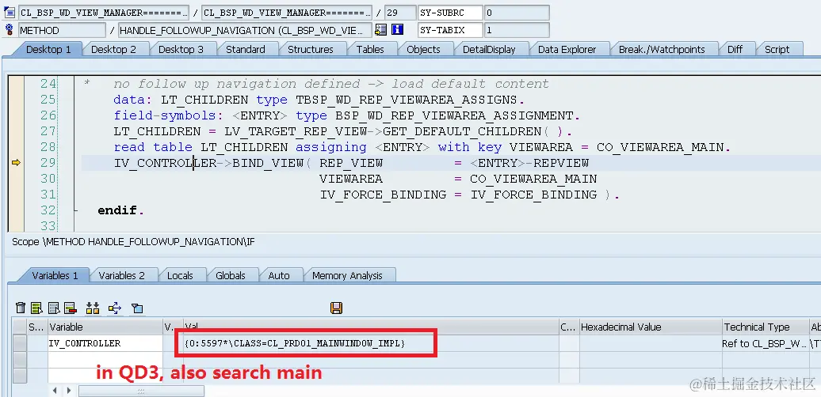Screen dimensions: 821x397
Task: Switch to Desktop 2 tab
Action: tap(113, 49)
